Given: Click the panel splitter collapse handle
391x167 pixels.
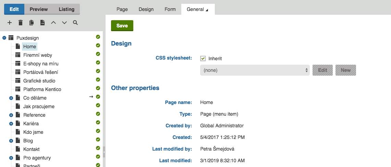Looking at the screenshot, I should coord(104,152).
